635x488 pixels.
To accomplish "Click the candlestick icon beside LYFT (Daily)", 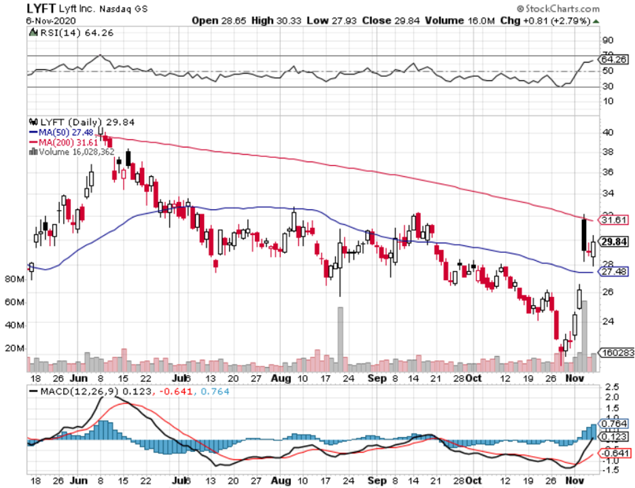I will pyautogui.click(x=33, y=122).
